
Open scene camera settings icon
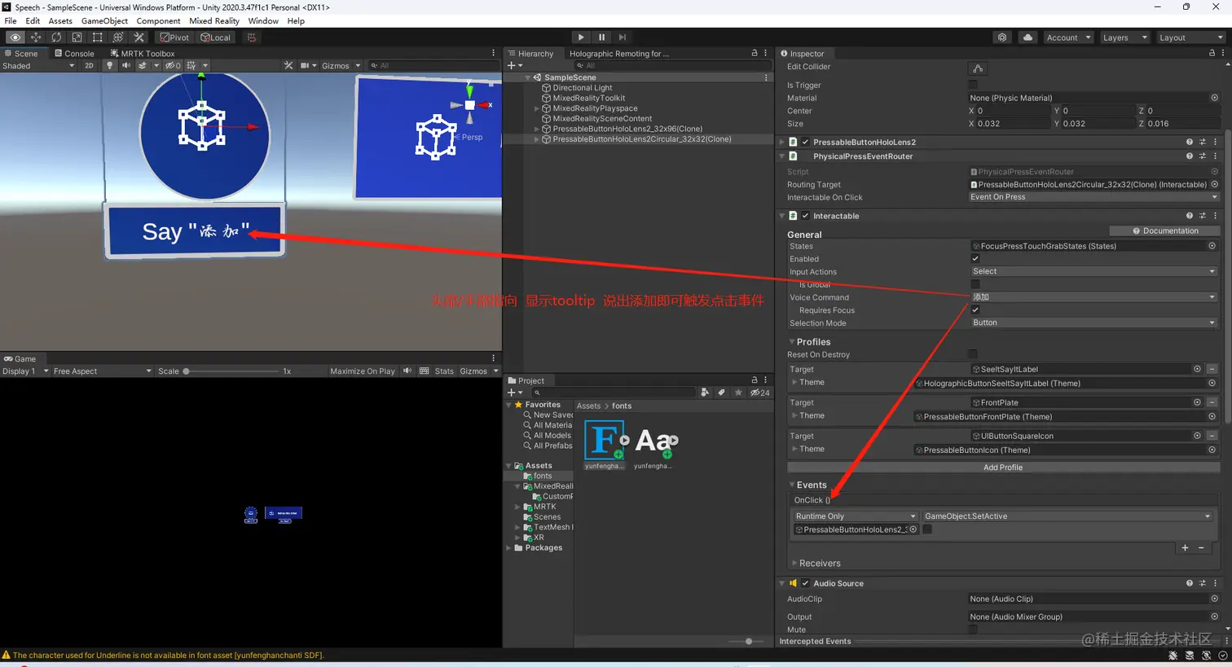(305, 65)
